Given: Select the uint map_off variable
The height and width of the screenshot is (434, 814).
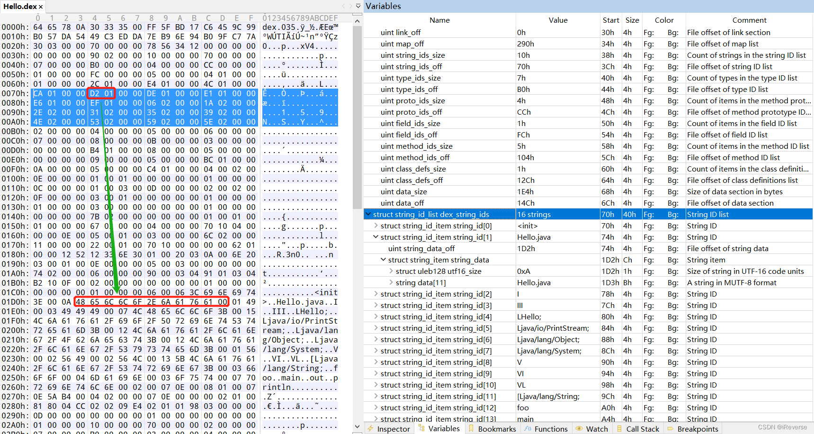Looking at the screenshot, I should [588, 44].
